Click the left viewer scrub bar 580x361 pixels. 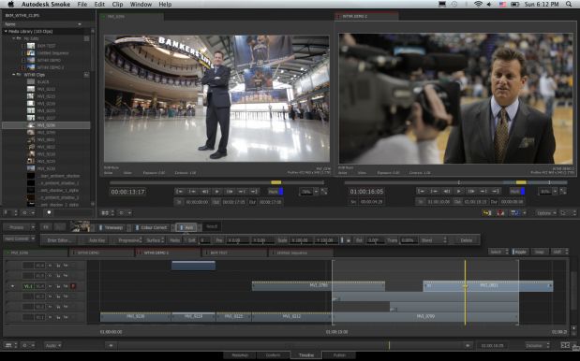pos(216,182)
